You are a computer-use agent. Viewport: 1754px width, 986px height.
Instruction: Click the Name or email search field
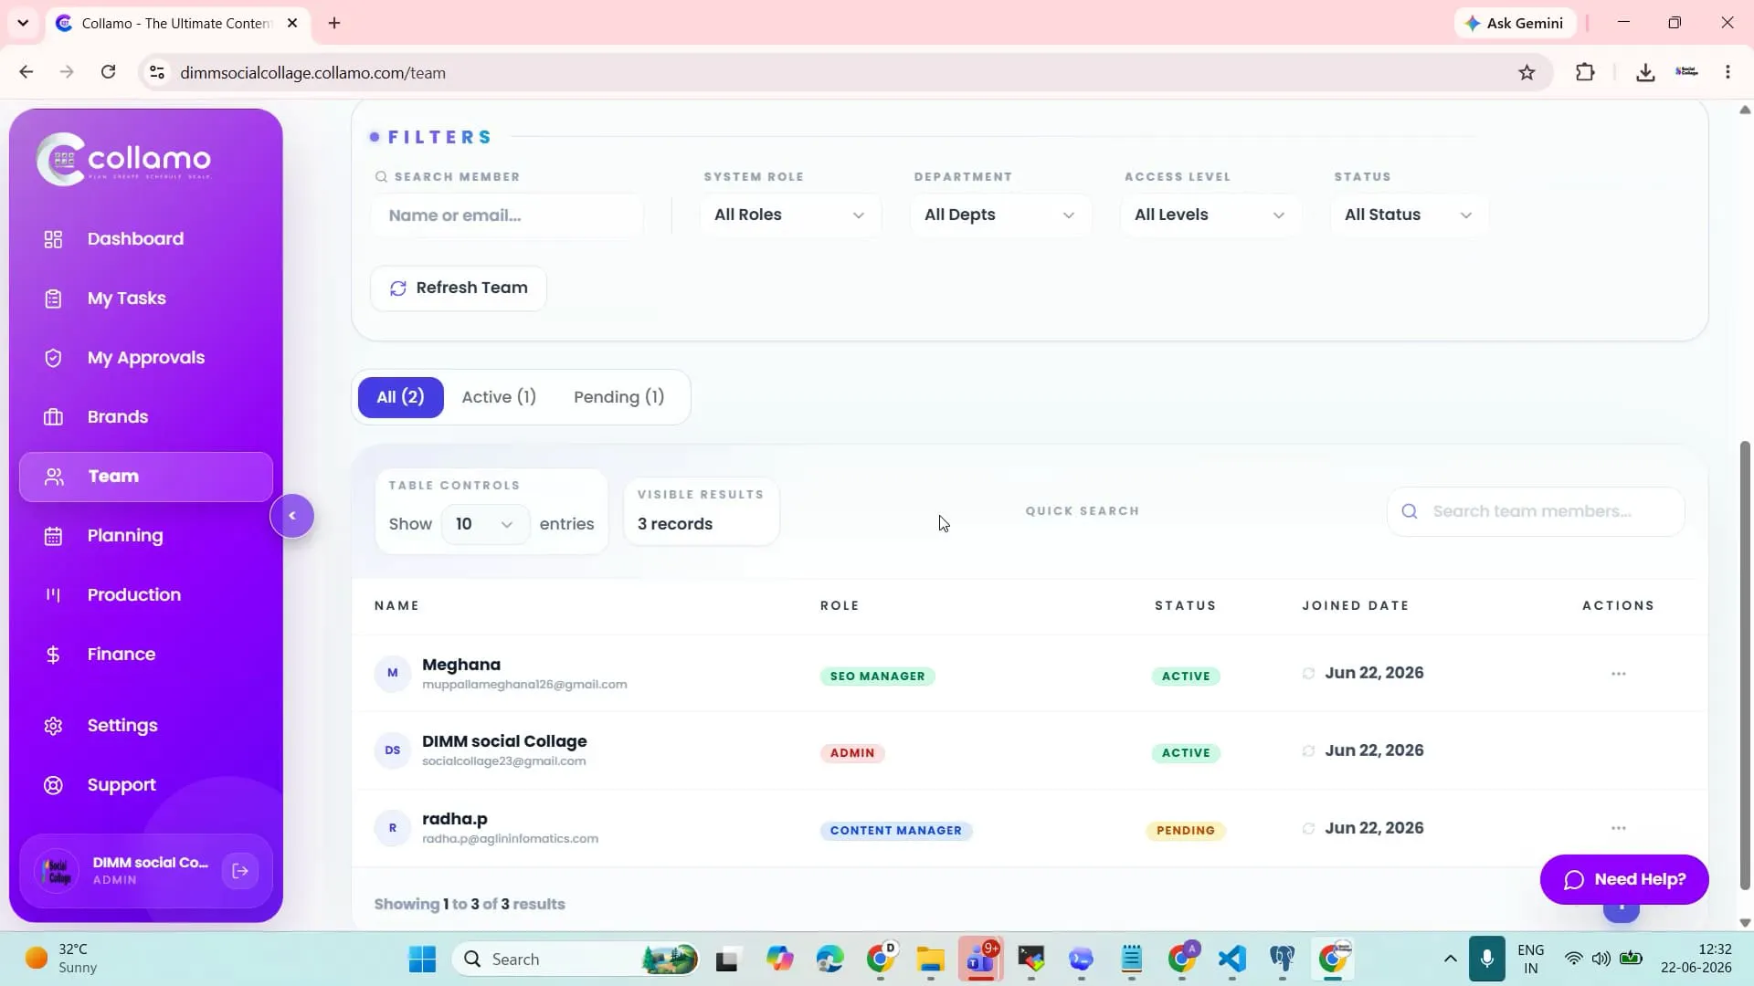(507, 215)
